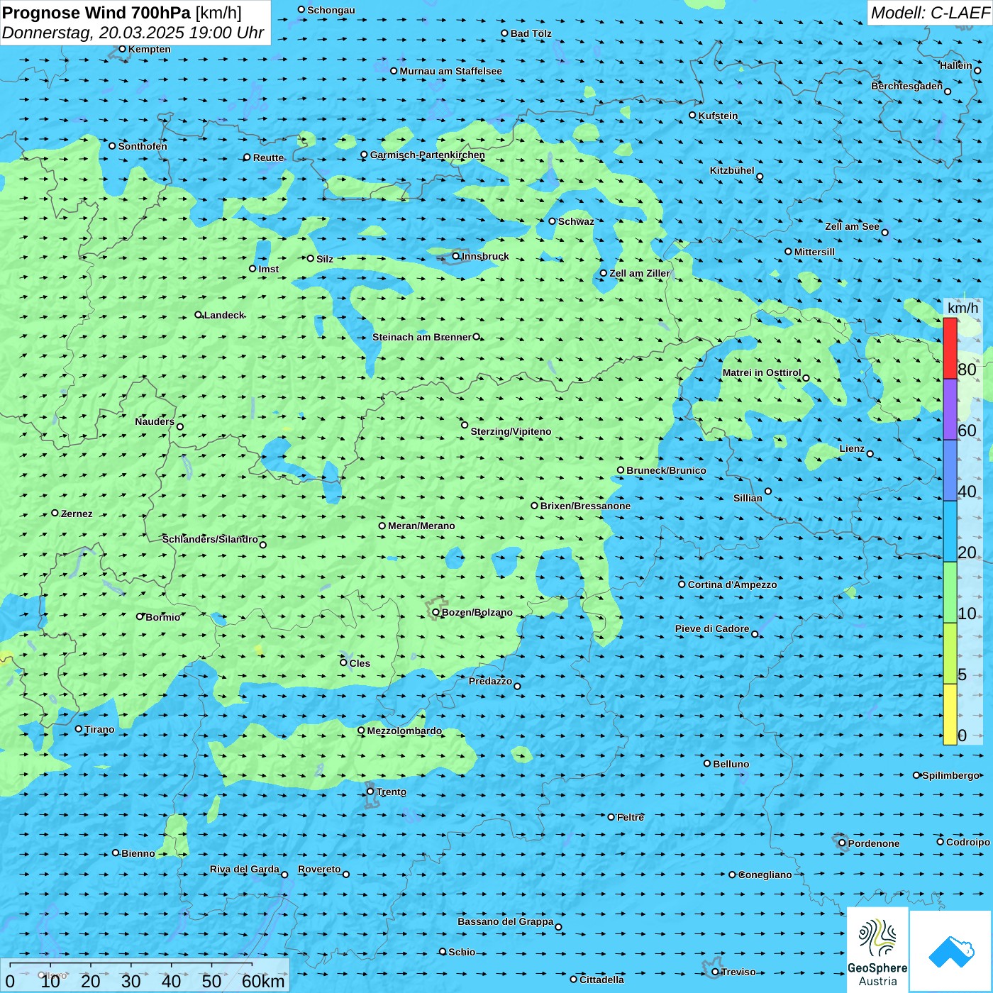
Task: Select the Rovereto city label
Action: 319,869
